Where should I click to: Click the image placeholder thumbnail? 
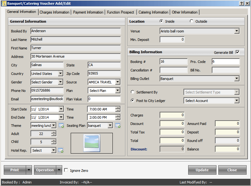click(x=91, y=143)
